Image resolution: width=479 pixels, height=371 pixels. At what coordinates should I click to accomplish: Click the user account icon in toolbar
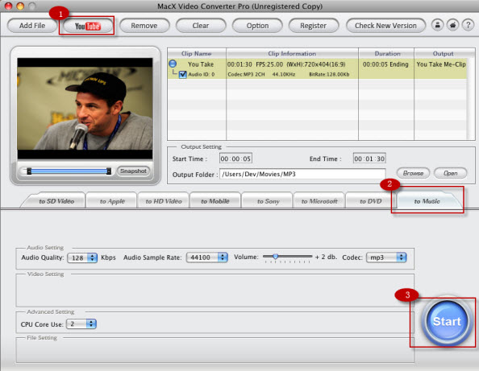click(x=437, y=25)
